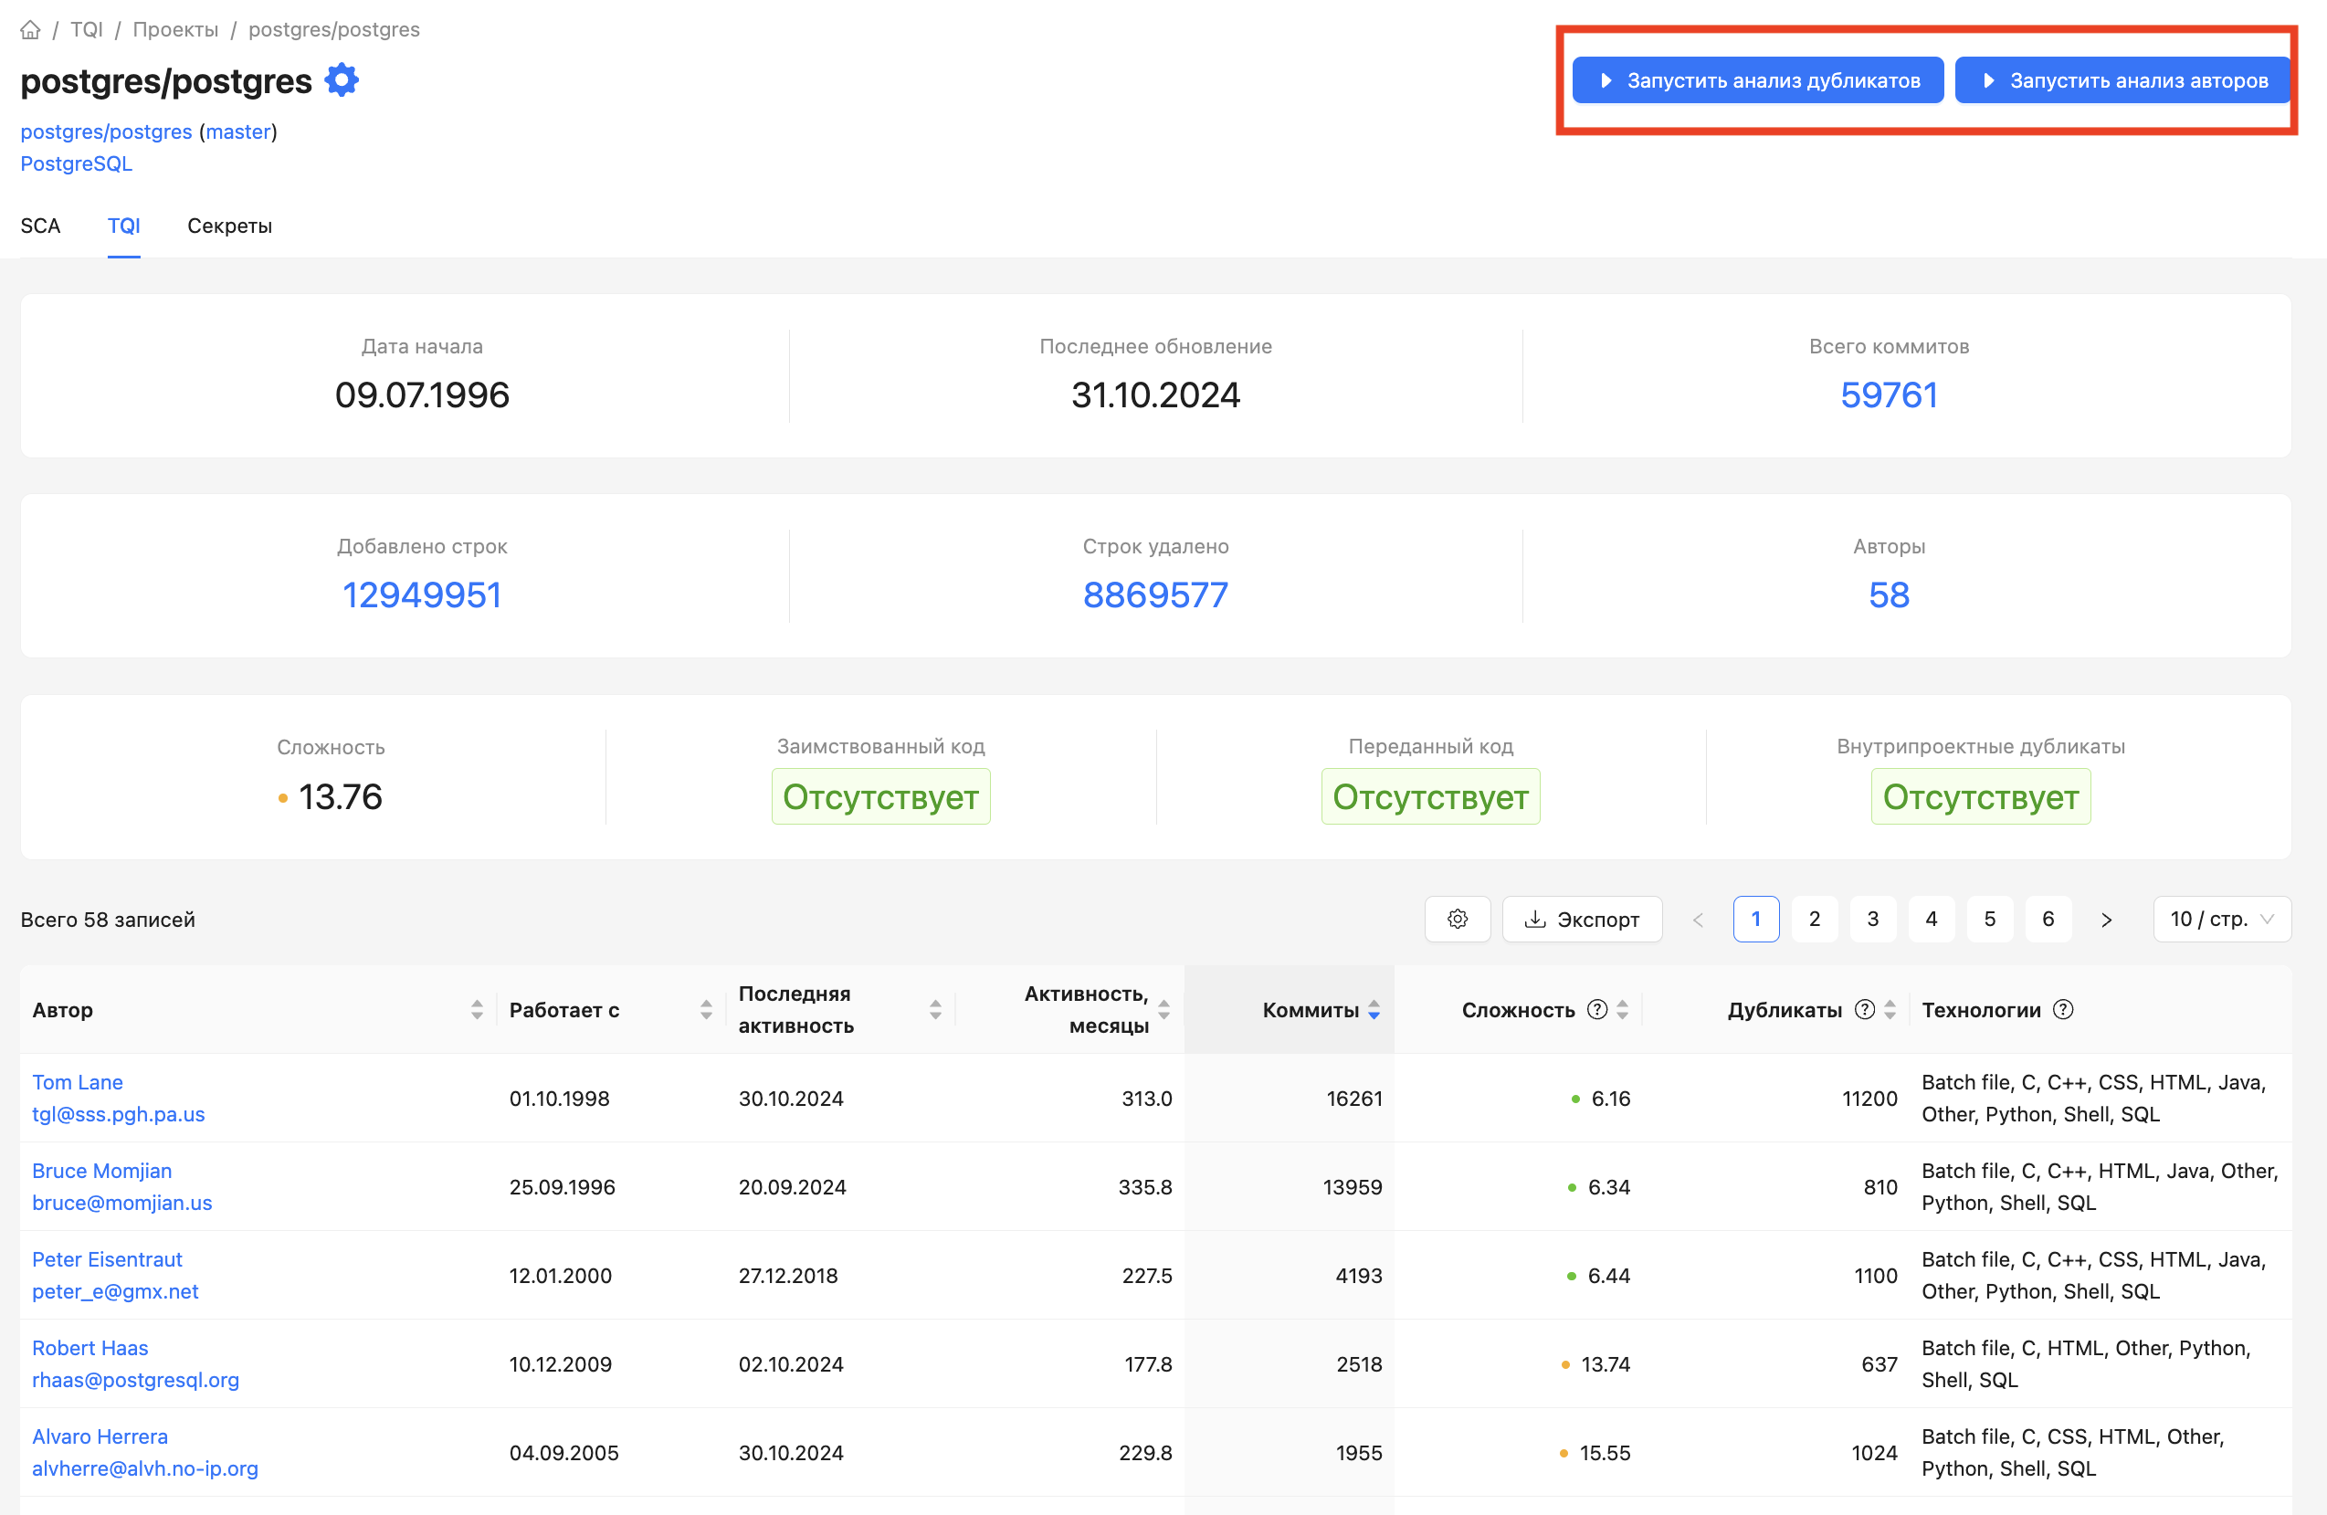Open project settings gear next to postgres/postgres
Viewport: 2327px width, 1515px height.
[342, 80]
